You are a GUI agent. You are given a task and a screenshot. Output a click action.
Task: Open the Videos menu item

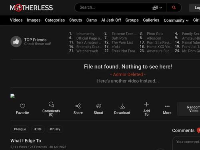pyautogui.click(x=16, y=20)
